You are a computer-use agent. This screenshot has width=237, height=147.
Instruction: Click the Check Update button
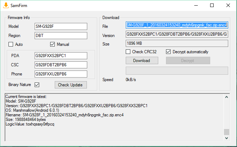tap(71, 85)
